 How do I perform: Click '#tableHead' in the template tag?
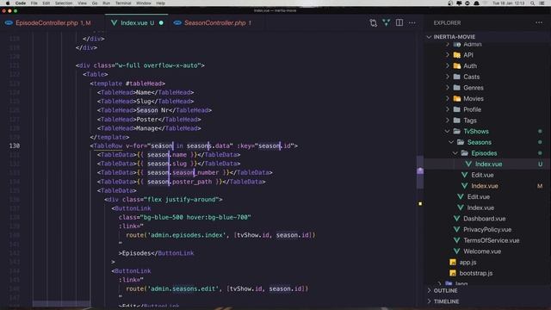pos(144,84)
